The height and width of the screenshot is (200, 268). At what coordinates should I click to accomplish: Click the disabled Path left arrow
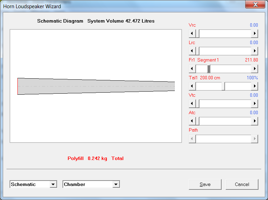coord(192,139)
